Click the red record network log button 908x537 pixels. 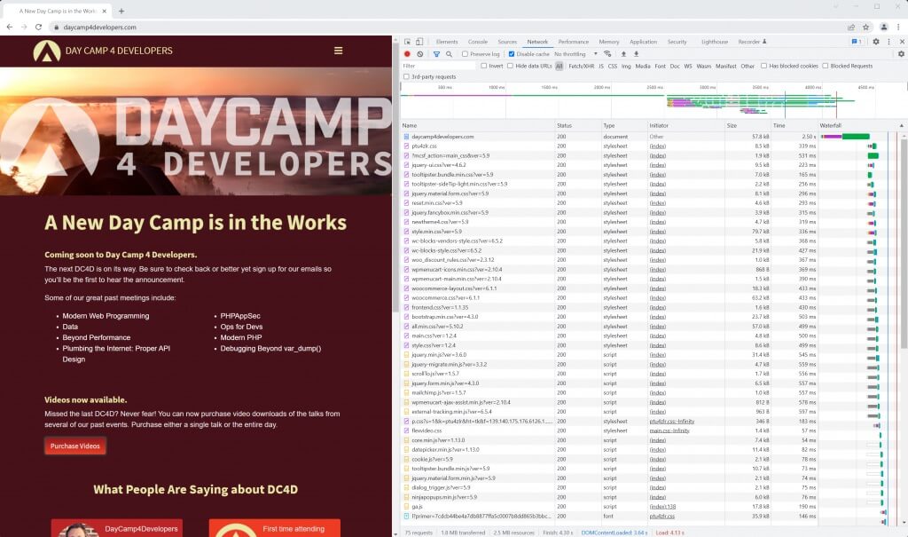(407, 54)
